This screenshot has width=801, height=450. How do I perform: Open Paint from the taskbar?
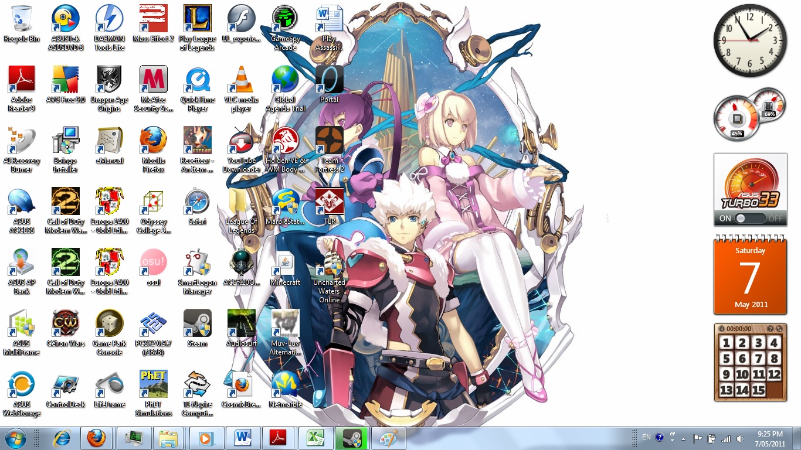coord(388,438)
